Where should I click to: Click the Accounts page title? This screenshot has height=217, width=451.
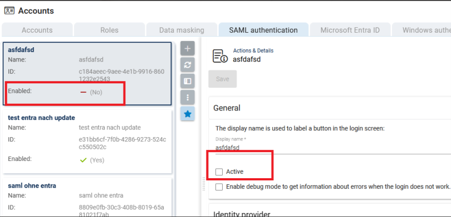[36, 11]
